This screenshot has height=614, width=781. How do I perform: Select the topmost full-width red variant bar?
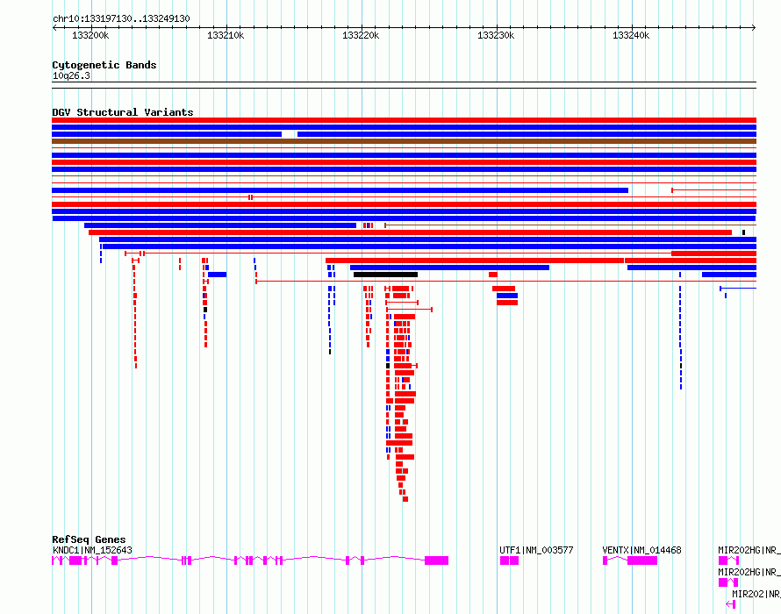click(404, 120)
